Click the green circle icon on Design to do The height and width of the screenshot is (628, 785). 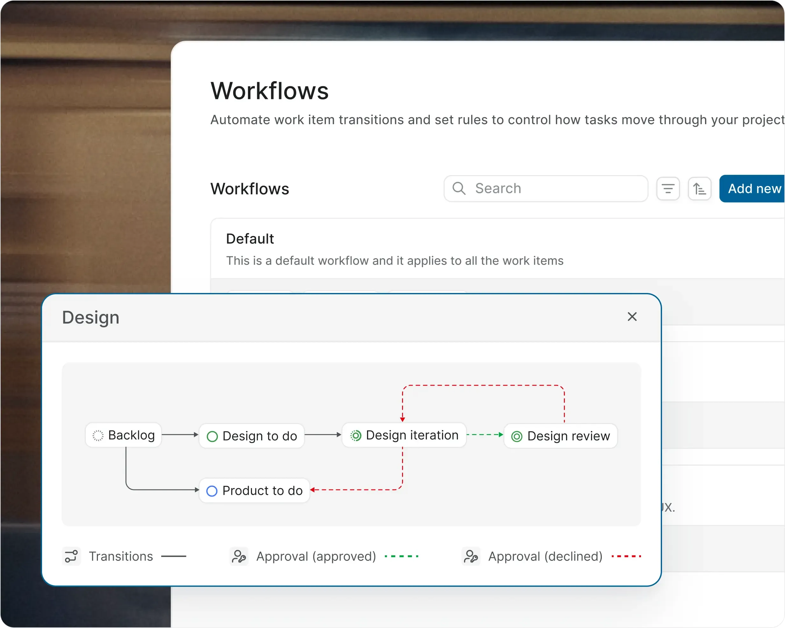[212, 436]
